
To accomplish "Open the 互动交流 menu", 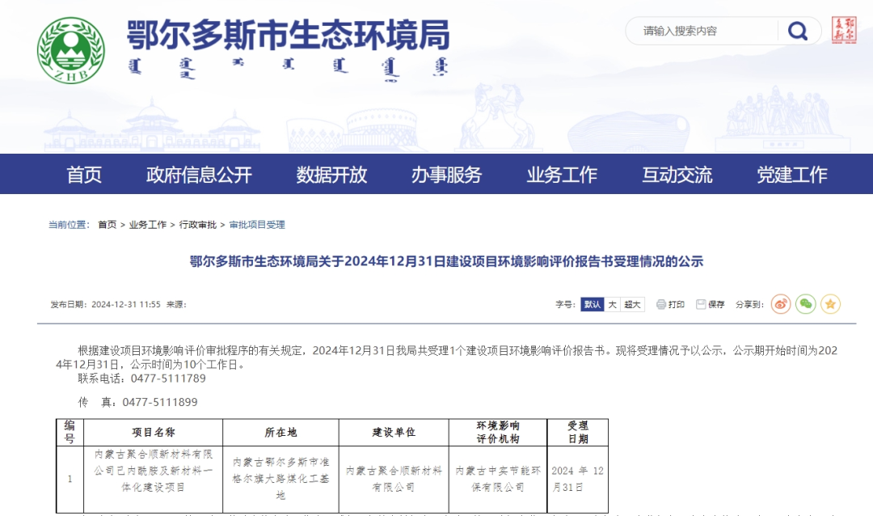I will click(x=677, y=175).
